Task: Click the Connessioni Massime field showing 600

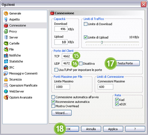Action: [x=106, y=87]
